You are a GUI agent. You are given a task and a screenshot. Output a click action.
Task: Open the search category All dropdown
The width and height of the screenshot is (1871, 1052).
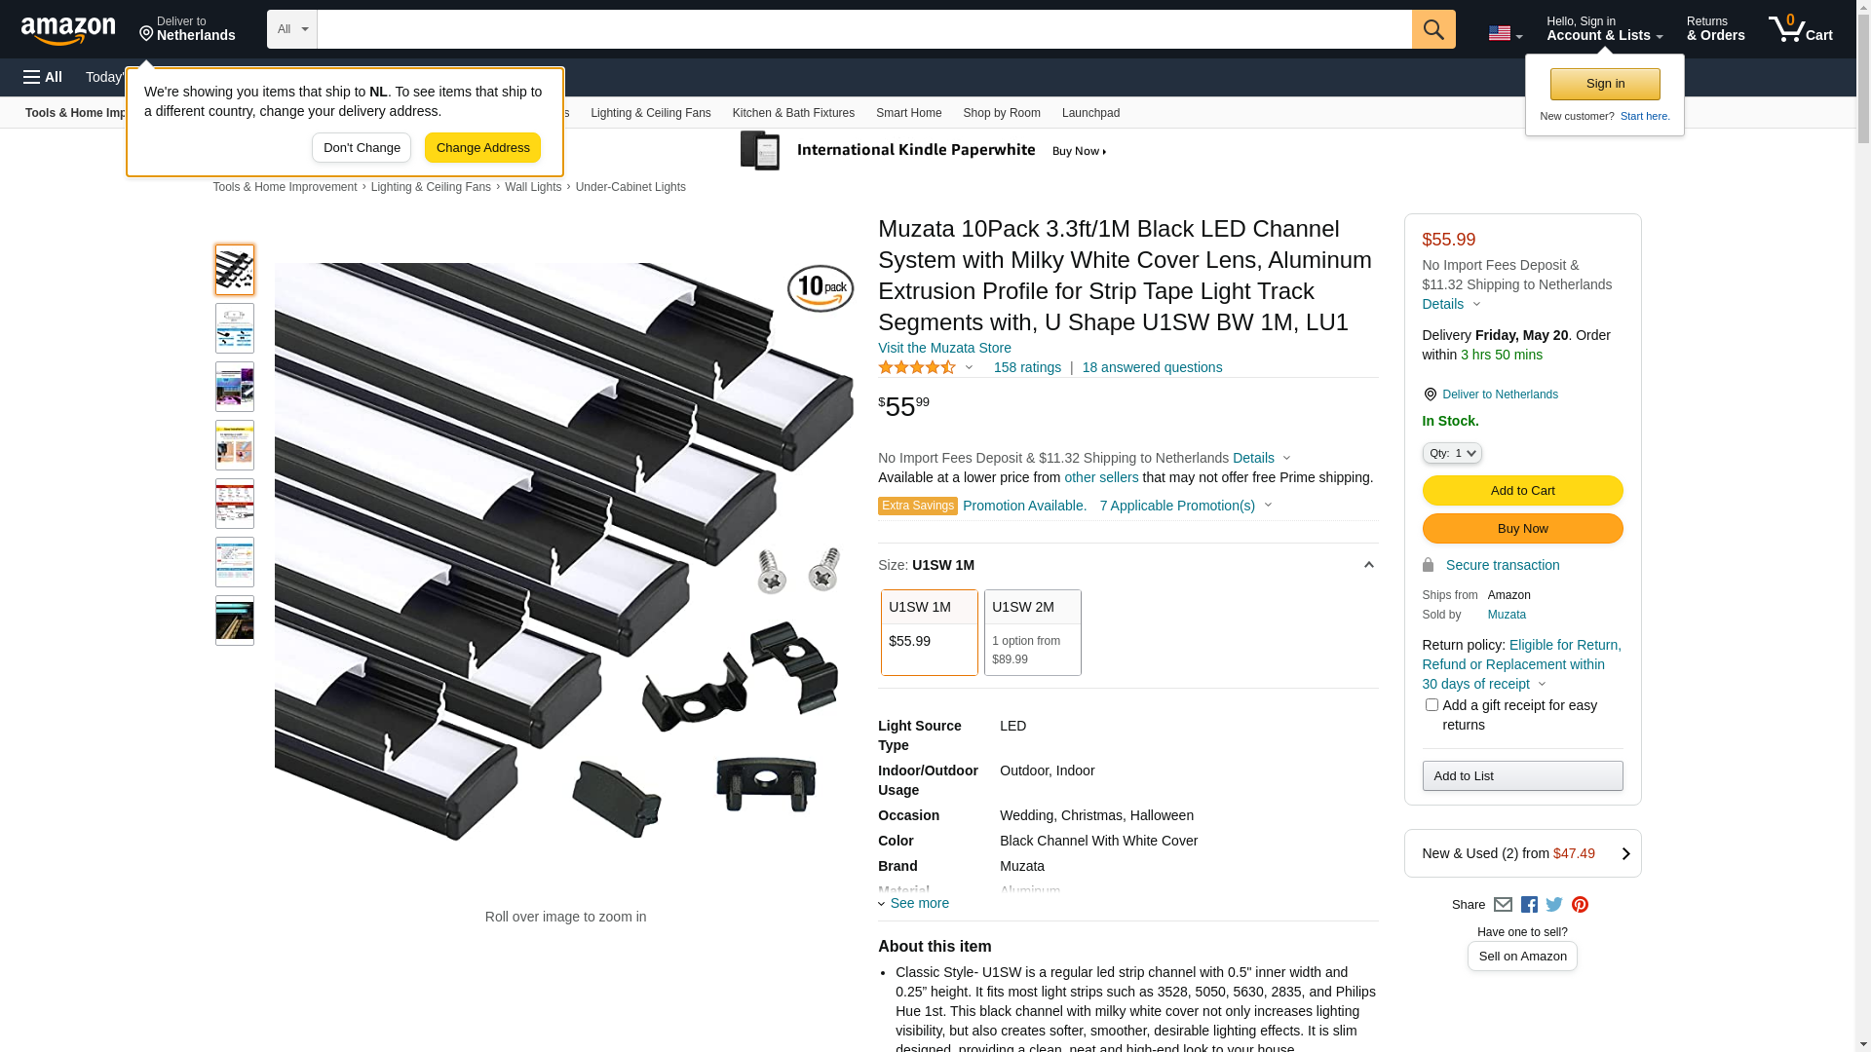pos(291,29)
